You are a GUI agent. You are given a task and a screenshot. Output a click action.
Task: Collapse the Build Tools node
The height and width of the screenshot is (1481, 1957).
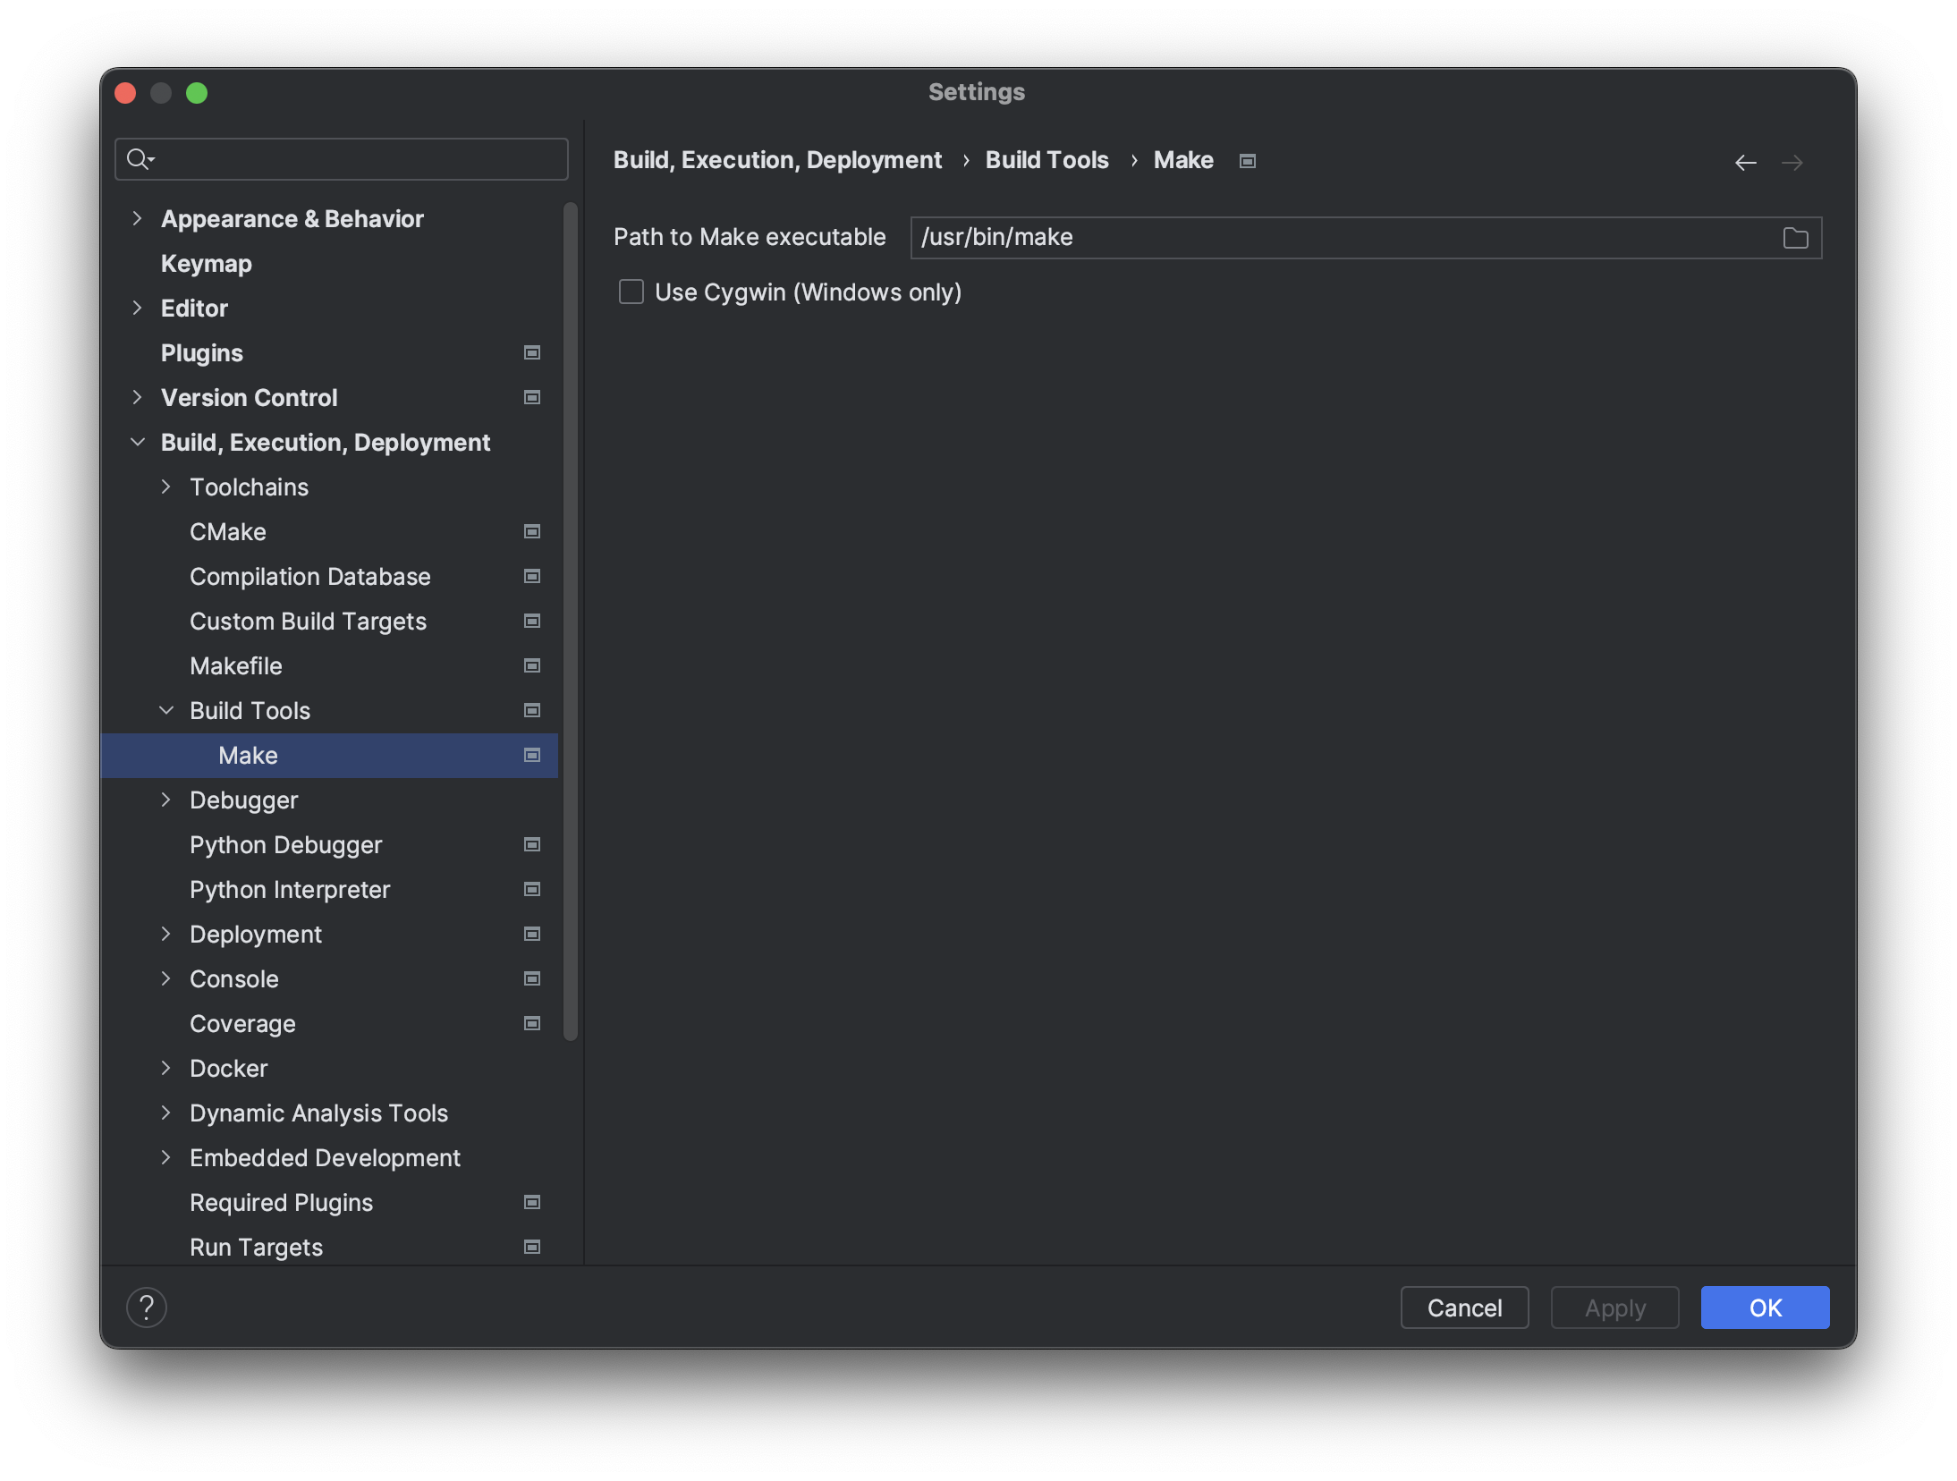pos(165,710)
